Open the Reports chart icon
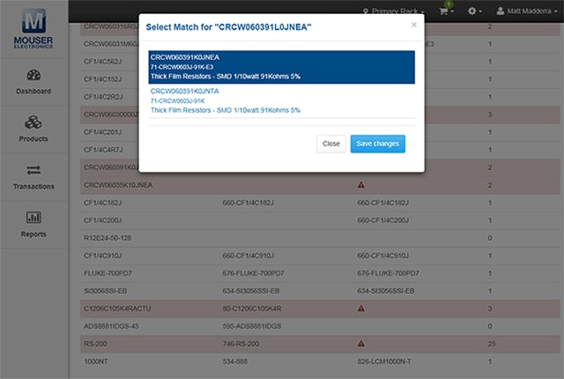Image resolution: width=564 pixels, height=379 pixels. point(33,218)
